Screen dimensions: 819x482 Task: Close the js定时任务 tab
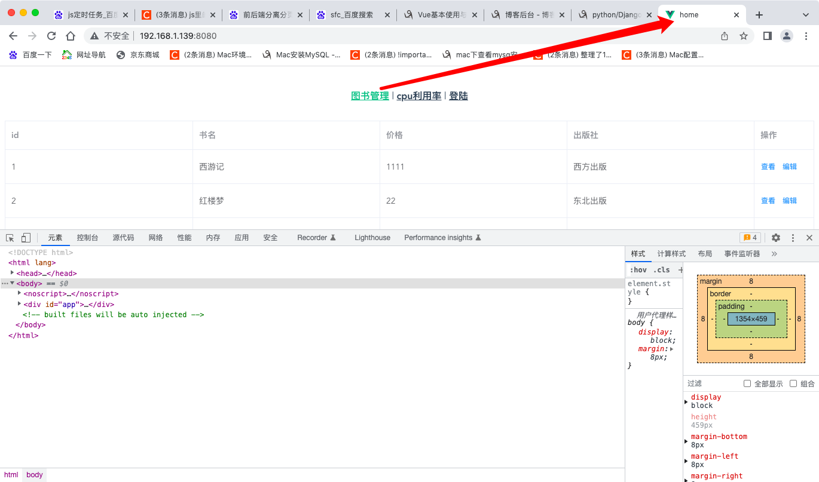[126, 15]
